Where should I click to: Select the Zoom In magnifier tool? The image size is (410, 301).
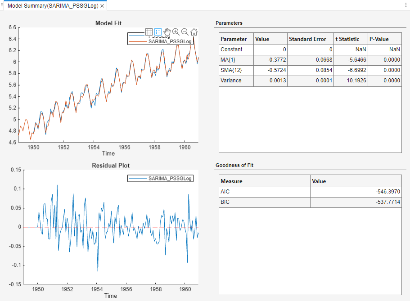pyautogui.click(x=176, y=32)
